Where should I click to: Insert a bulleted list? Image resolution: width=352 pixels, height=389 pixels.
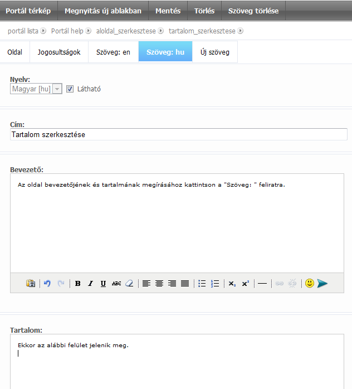click(202, 283)
